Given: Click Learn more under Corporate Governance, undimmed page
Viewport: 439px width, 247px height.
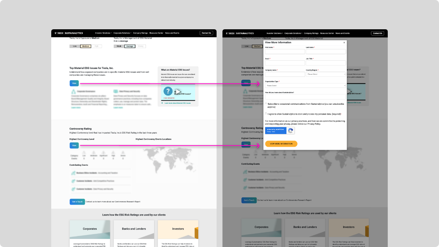Looking at the screenshot, I should coord(76,108).
